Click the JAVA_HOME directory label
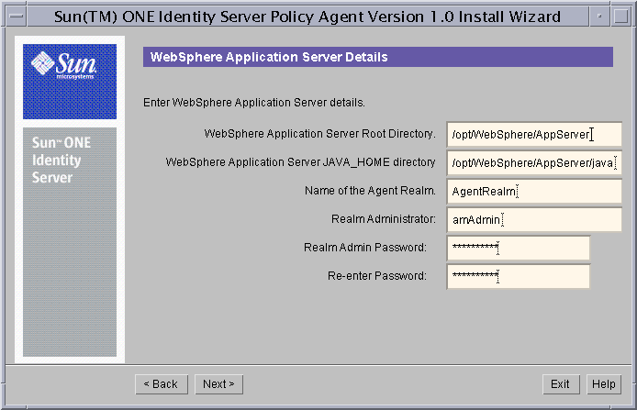This screenshot has height=410, width=637. point(300,162)
